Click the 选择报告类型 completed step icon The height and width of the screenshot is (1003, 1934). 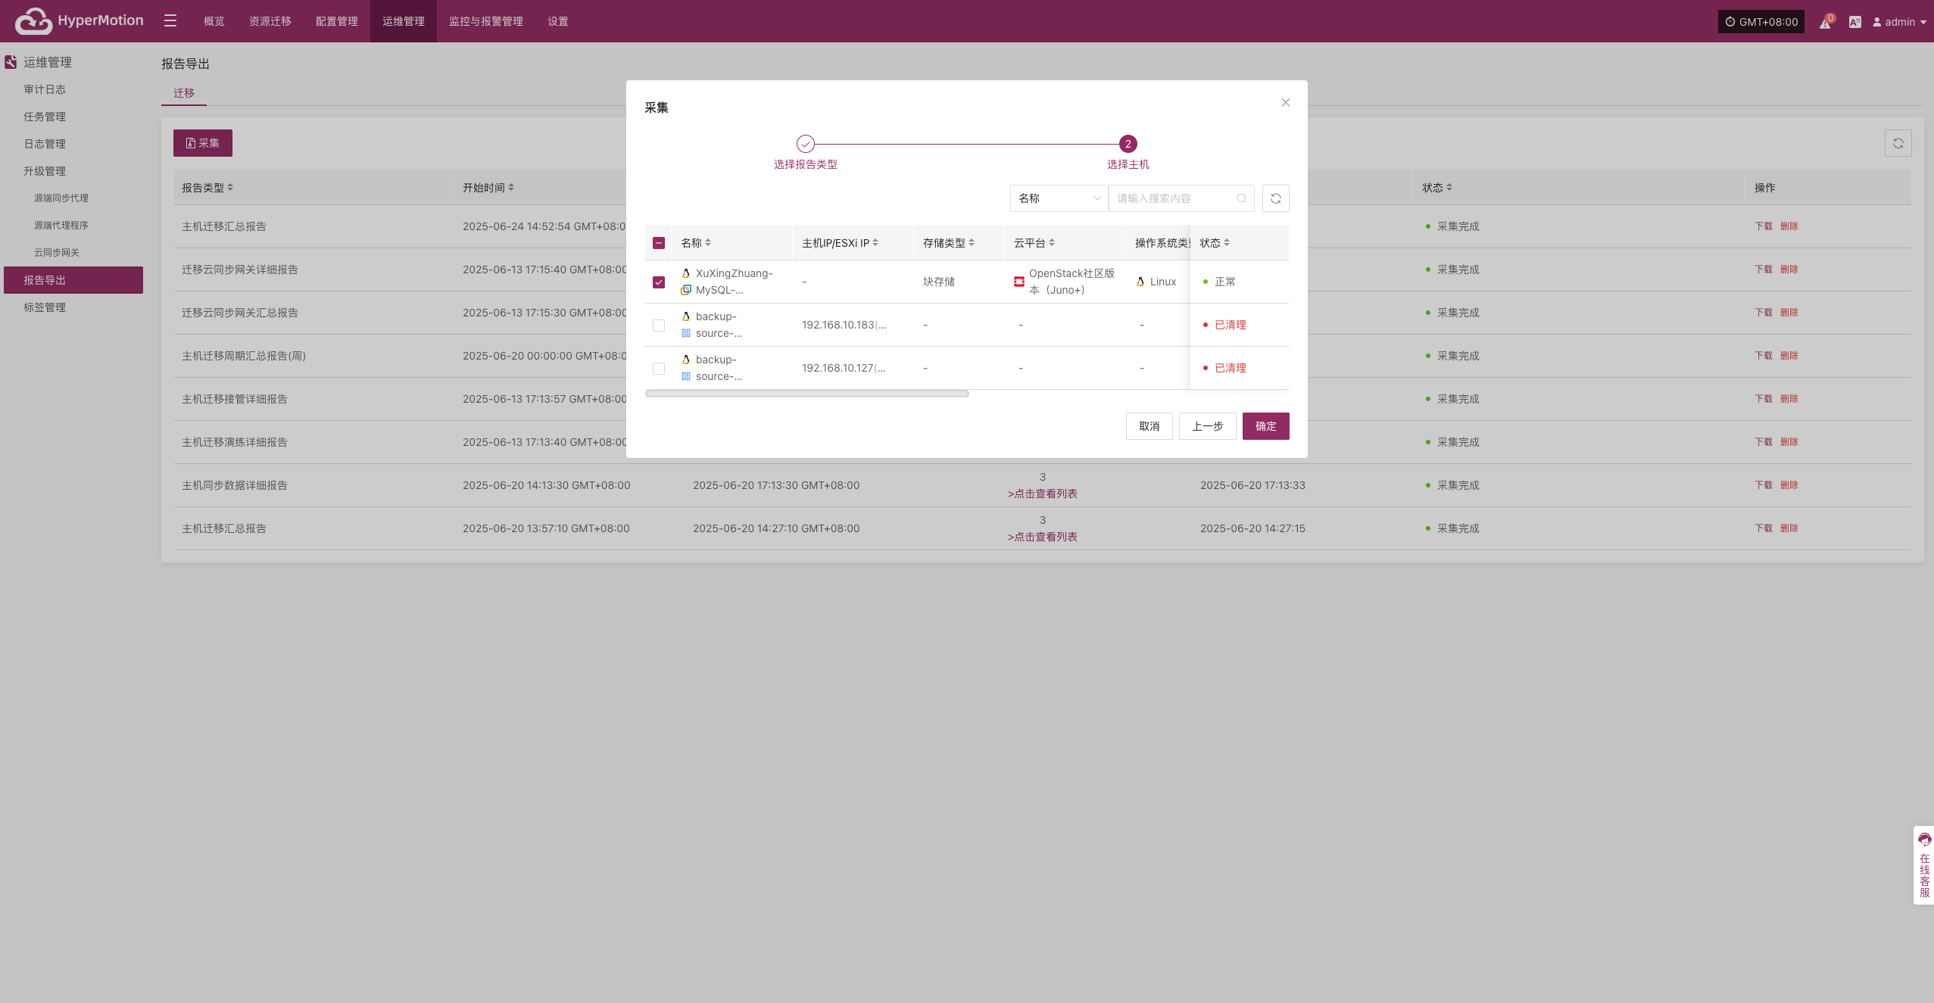pos(806,144)
